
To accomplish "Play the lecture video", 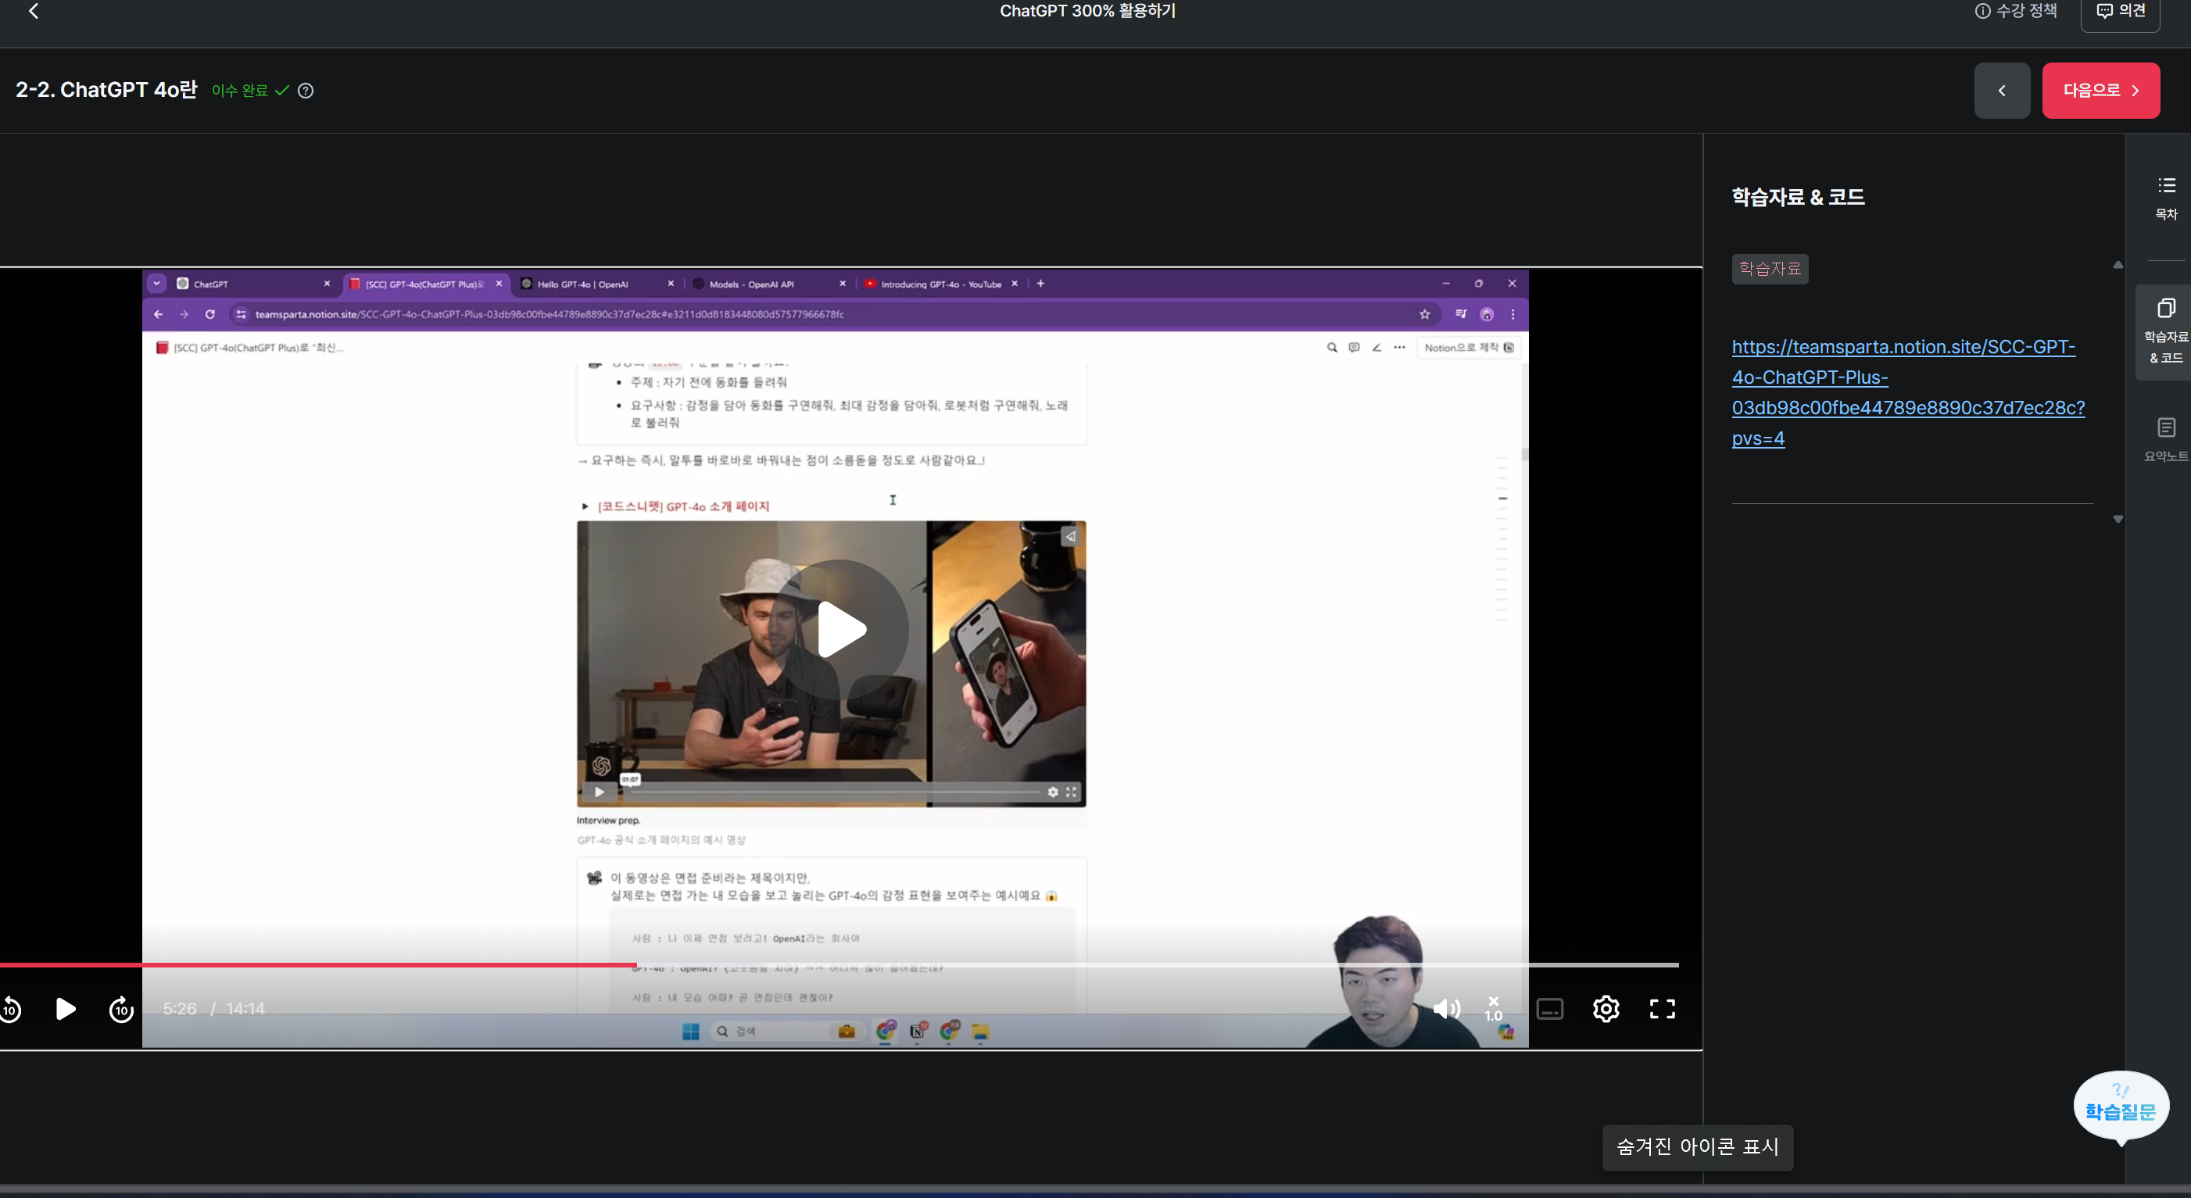I will coord(66,1008).
